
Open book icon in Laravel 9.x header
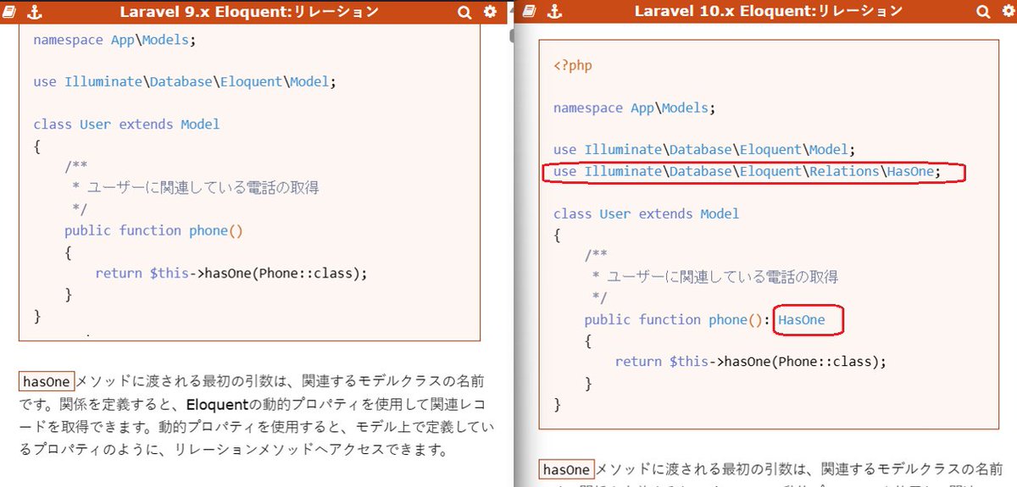click(x=11, y=12)
